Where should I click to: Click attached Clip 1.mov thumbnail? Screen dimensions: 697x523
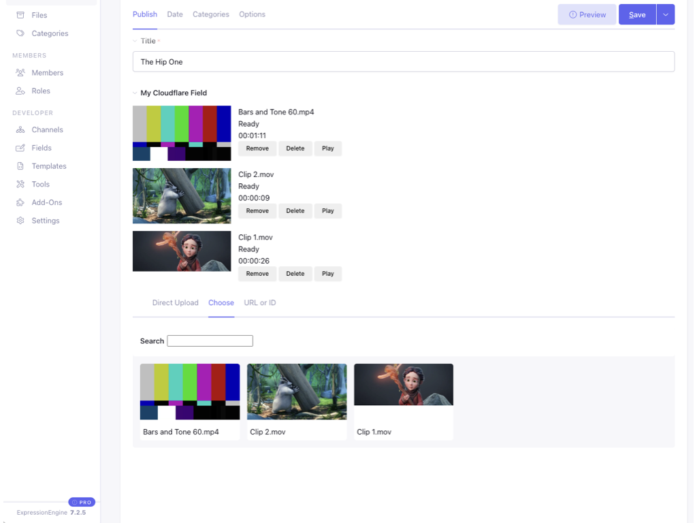(x=182, y=251)
